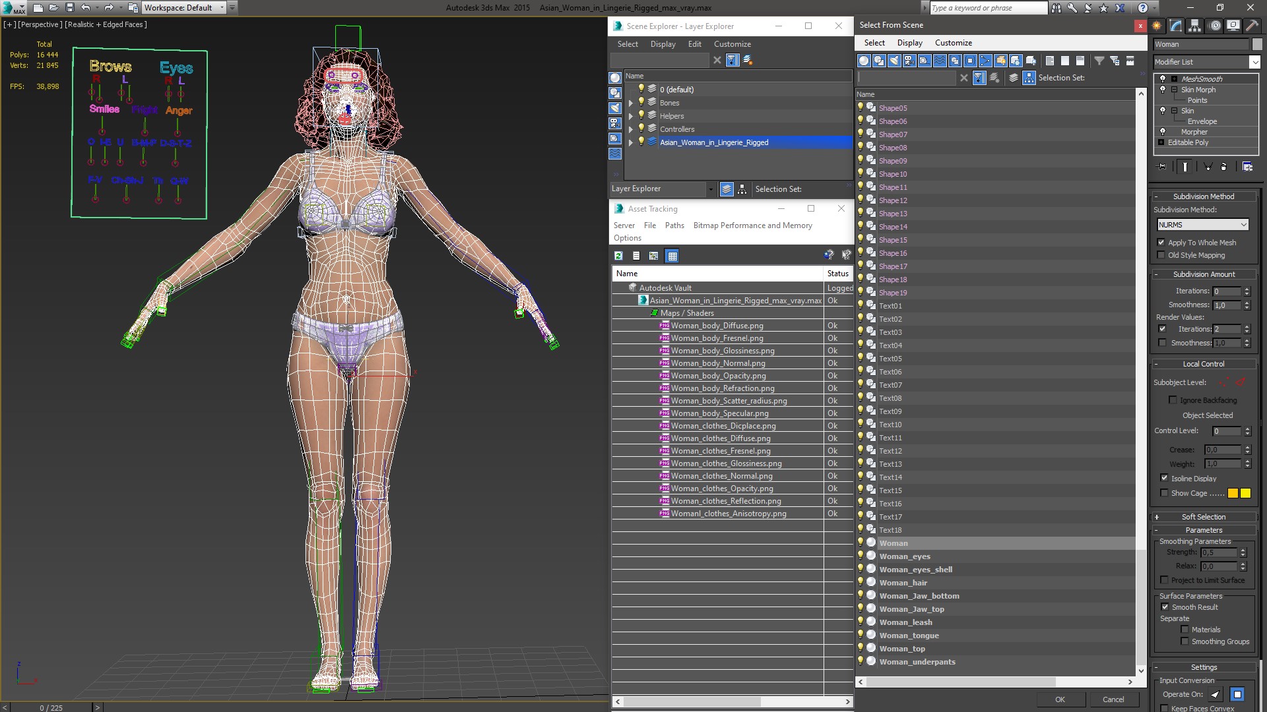The height and width of the screenshot is (712, 1267).
Task: Click the Redo arrow icon
Action: [109, 8]
